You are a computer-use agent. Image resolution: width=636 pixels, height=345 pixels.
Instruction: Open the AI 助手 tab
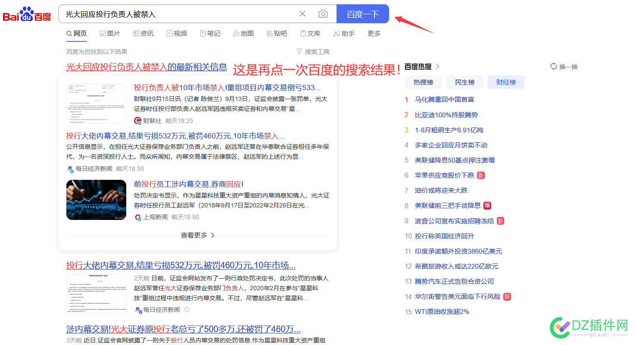click(344, 33)
